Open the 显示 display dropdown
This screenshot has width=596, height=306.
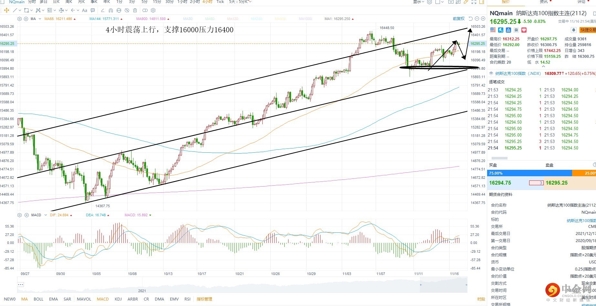tap(418, 2)
